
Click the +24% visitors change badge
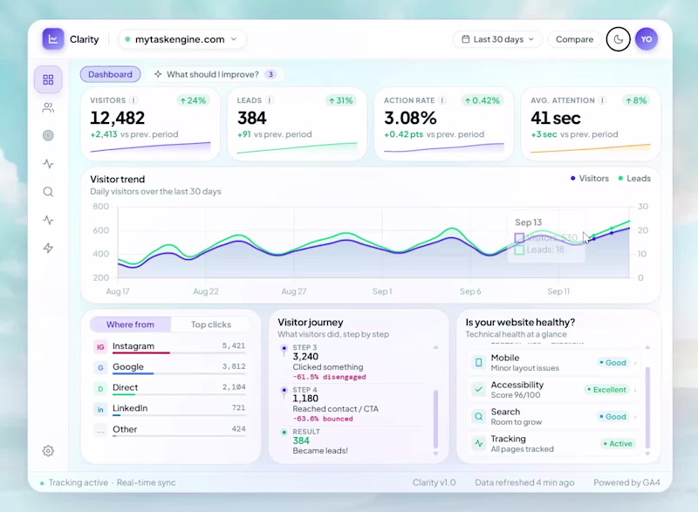pyautogui.click(x=193, y=100)
